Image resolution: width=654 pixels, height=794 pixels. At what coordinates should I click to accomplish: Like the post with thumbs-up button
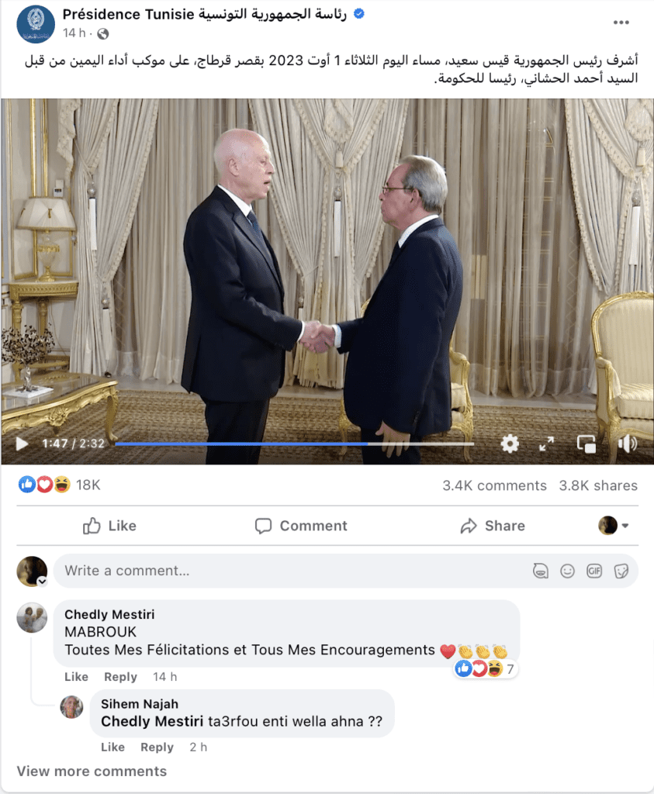pyautogui.click(x=109, y=526)
